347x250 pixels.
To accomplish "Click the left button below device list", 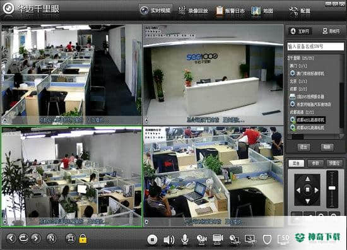I will click(303, 147).
